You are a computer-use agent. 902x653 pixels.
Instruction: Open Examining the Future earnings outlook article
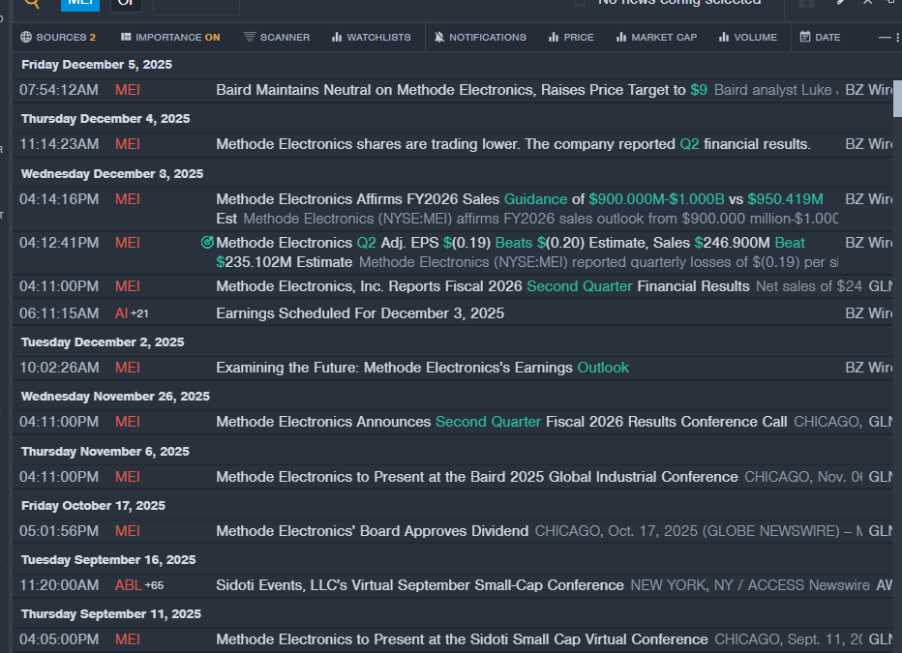422,368
